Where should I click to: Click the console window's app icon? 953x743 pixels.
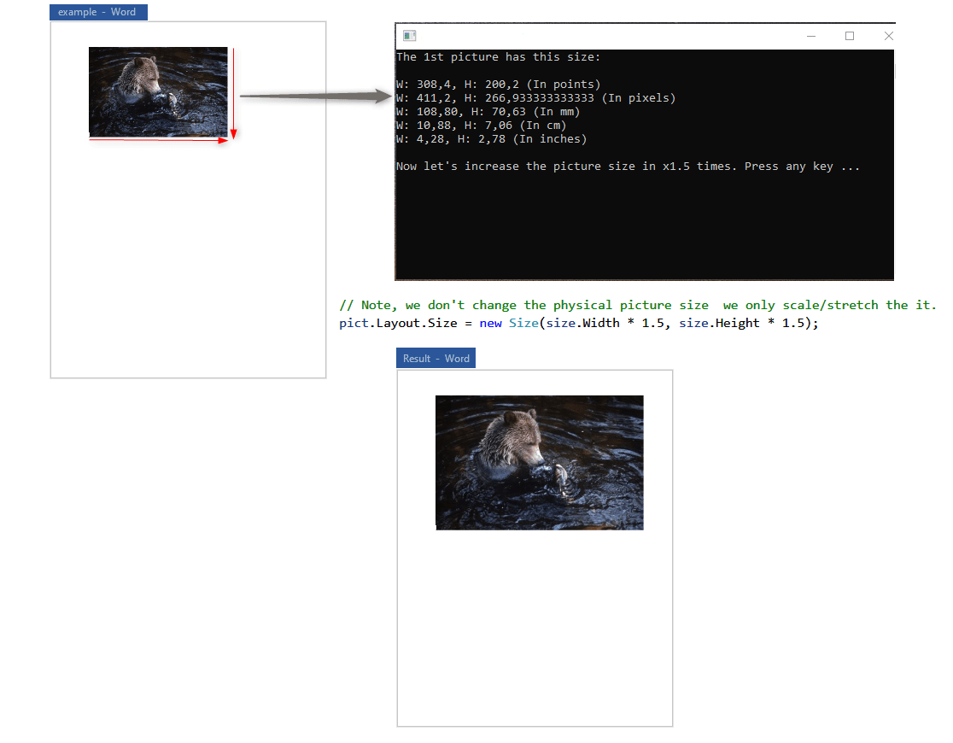(x=409, y=36)
